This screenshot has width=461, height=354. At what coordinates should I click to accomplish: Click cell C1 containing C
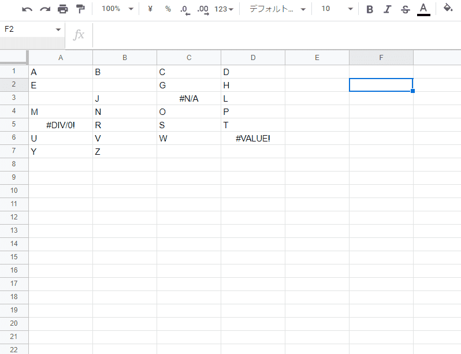(189, 72)
